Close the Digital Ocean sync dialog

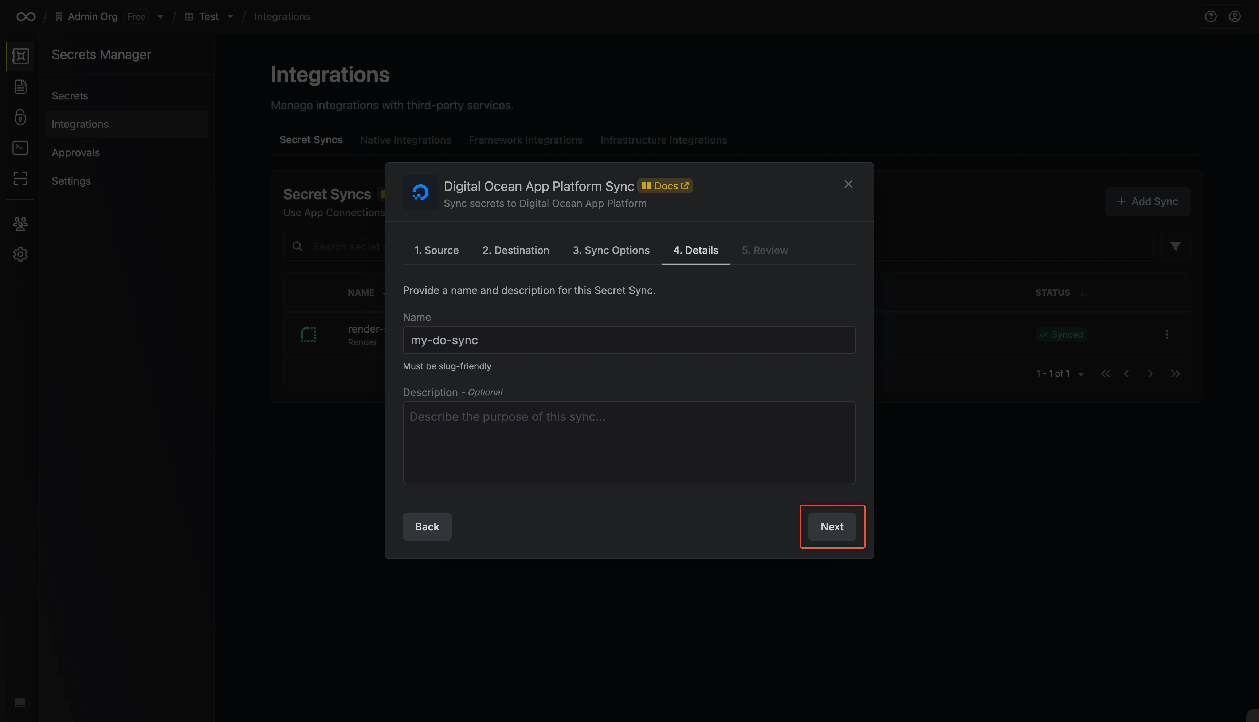click(848, 184)
